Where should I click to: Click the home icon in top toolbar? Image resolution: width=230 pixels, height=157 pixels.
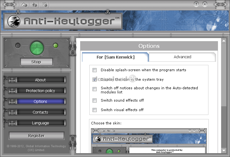24,4
